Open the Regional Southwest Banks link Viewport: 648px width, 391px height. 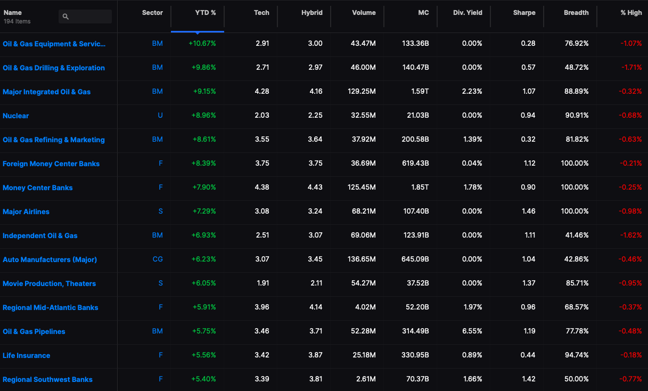coord(48,380)
